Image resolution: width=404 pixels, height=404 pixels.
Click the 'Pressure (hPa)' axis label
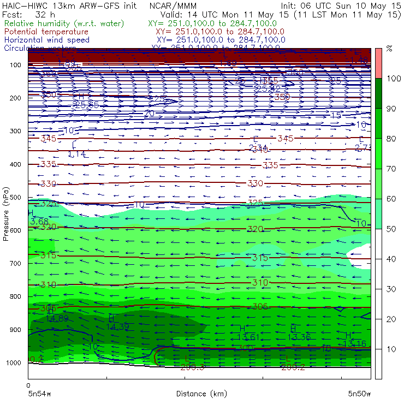(5, 214)
